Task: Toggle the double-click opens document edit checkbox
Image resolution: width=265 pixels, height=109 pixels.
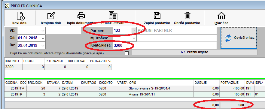Action: click(x=126, y=53)
